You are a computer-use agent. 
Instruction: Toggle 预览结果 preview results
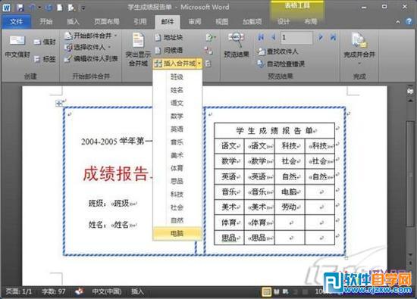(x=237, y=45)
